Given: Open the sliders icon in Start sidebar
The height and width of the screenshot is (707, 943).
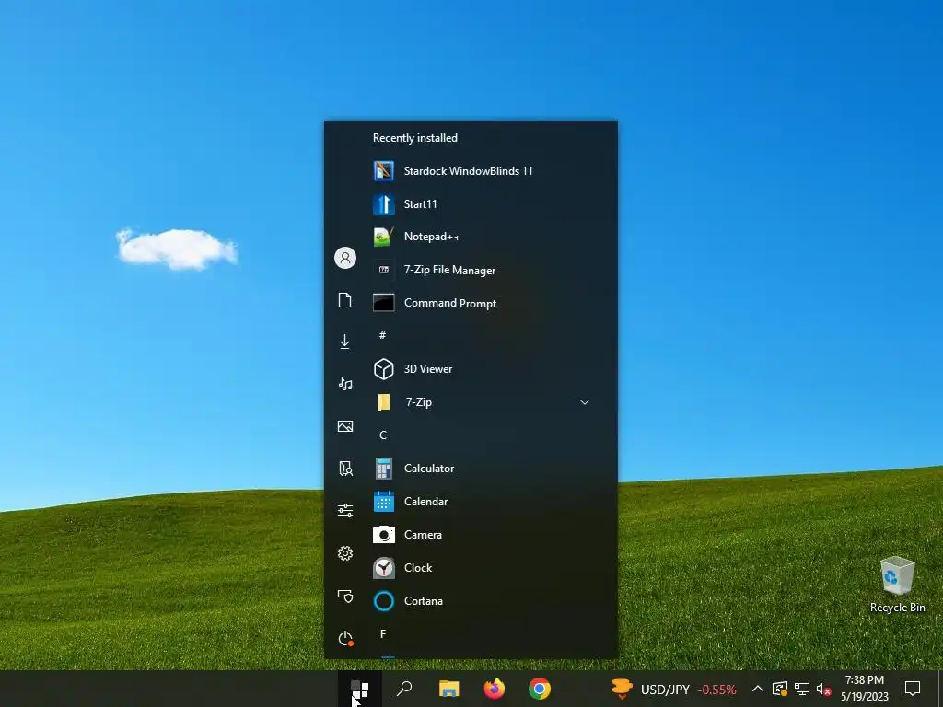Looking at the screenshot, I should (x=345, y=510).
